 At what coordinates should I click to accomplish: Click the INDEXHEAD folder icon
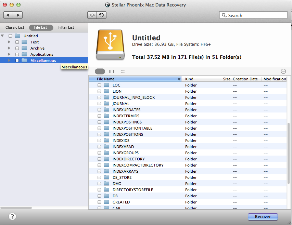106,147
